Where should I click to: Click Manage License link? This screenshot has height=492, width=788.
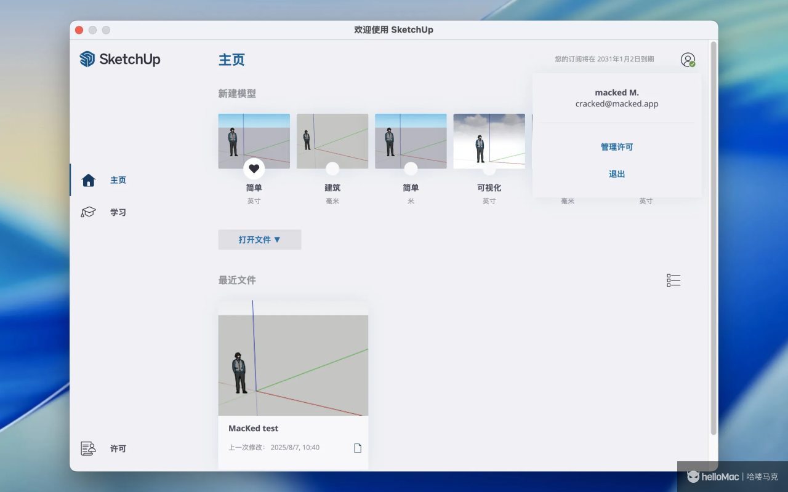tap(617, 147)
